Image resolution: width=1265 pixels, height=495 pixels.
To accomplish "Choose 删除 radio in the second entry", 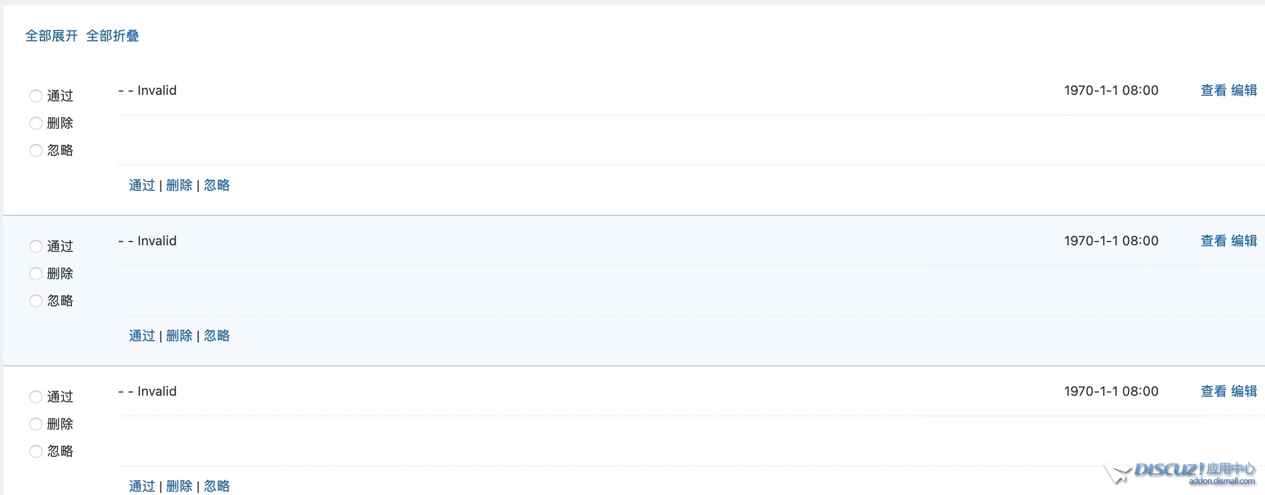I will point(36,274).
